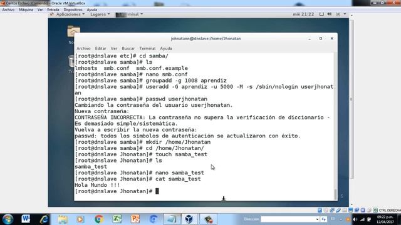This screenshot has height=225, width=401.
Task: Click the go button next to Dirección field
Action: pos(324,219)
